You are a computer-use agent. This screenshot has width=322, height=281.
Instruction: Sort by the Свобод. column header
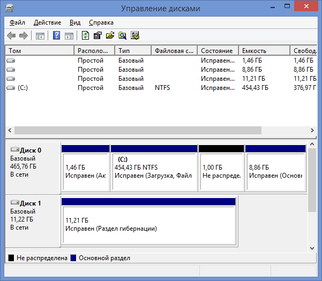304,50
